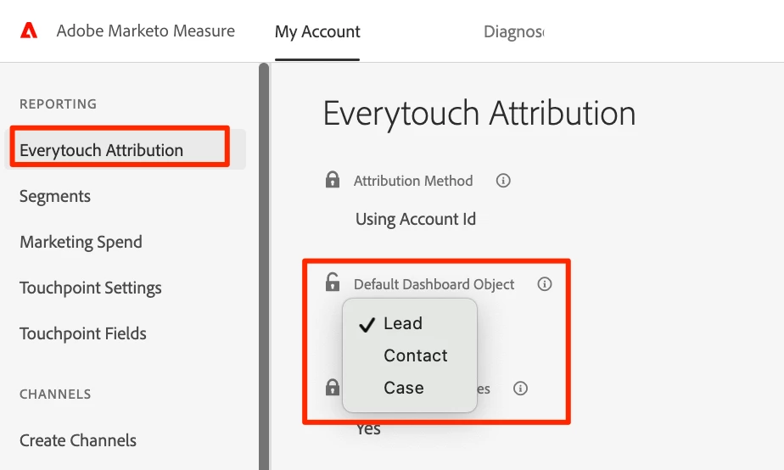Click the Using Account Id value
The width and height of the screenshot is (784, 470).
pos(416,219)
